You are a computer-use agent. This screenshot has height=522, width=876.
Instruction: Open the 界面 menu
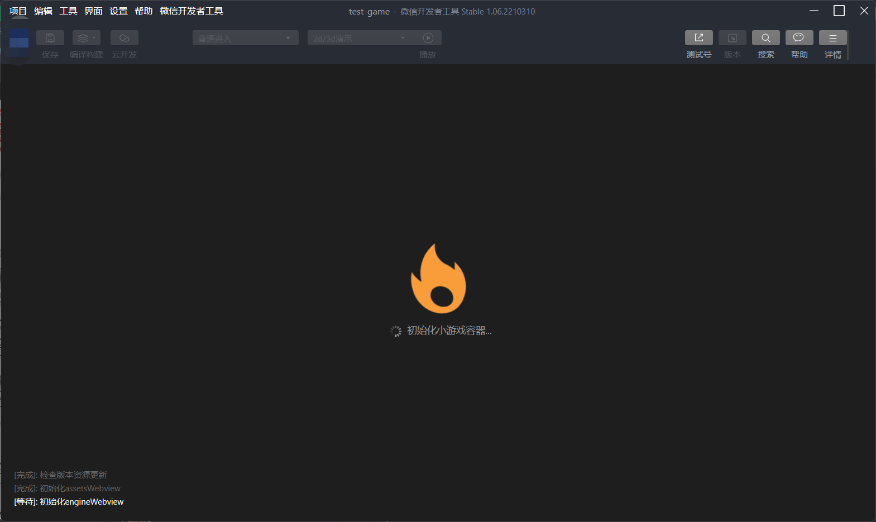[93, 11]
